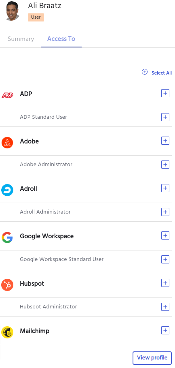The height and width of the screenshot is (368, 175).
Task: Click the Google Workspace logo
Action: click(x=7, y=237)
